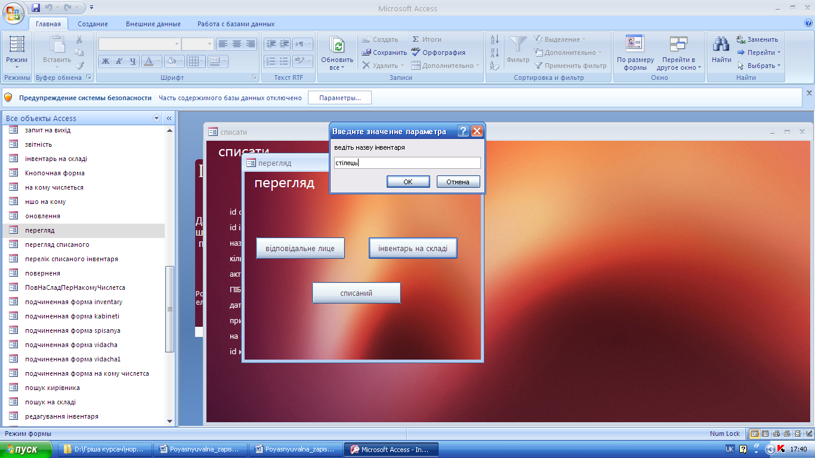815x458 pixels.
Task: Toggle bold Ж formatting
Action: [106, 61]
